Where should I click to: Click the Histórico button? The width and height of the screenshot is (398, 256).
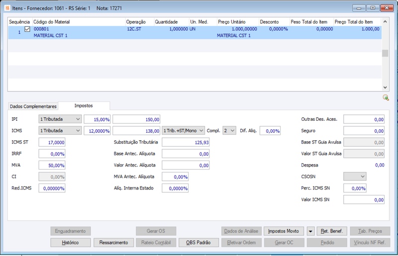(70, 243)
